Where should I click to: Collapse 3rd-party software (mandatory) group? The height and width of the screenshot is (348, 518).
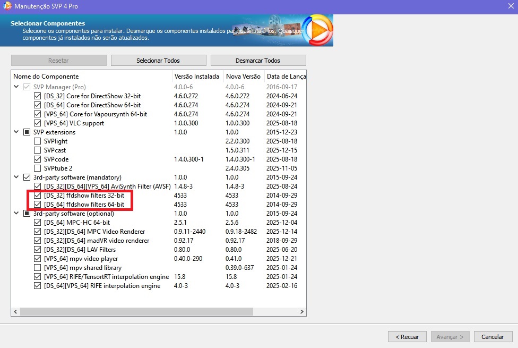click(x=16, y=177)
